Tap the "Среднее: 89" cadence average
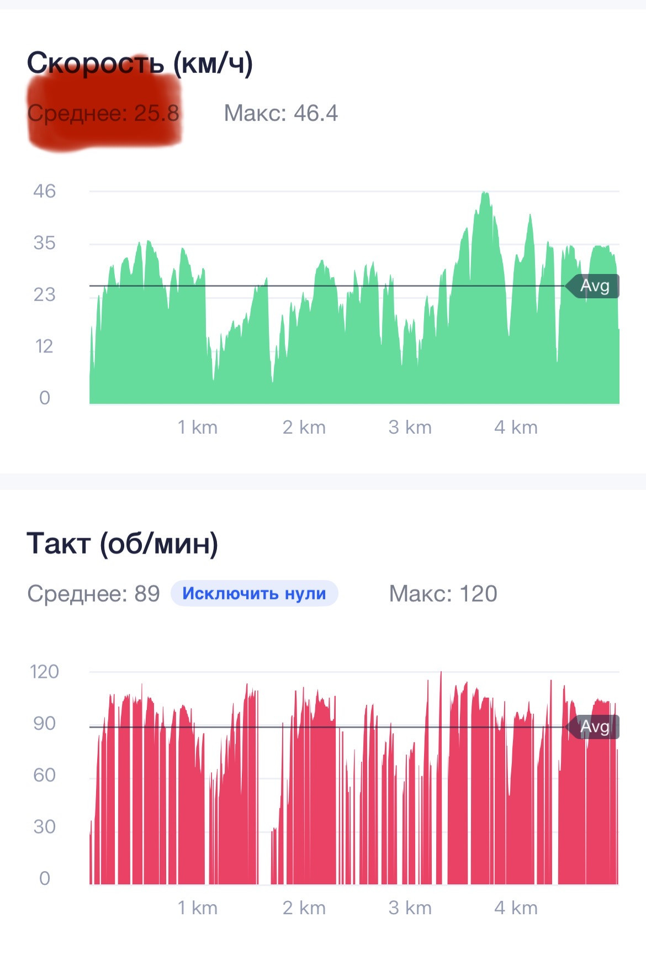Image resolution: width=646 pixels, height=954 pixels. coord(93,594)
